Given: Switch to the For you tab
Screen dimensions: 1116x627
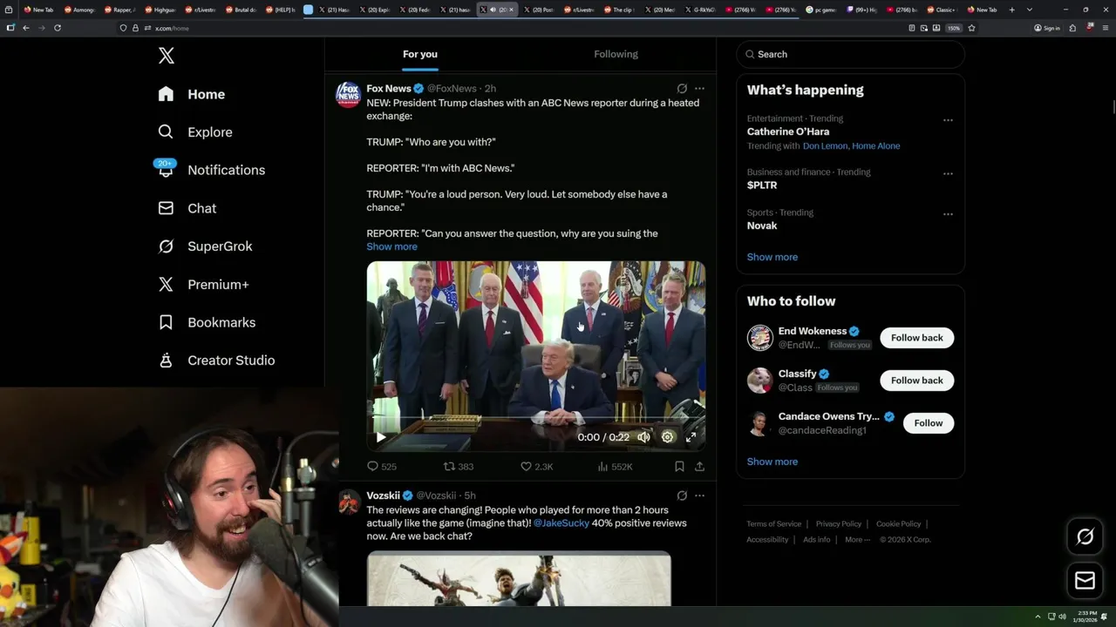Looking at the screenshot, I should click(420, 54).
